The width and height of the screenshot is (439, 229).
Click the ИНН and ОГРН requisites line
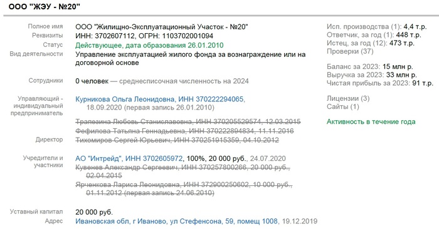click(144, 36)
